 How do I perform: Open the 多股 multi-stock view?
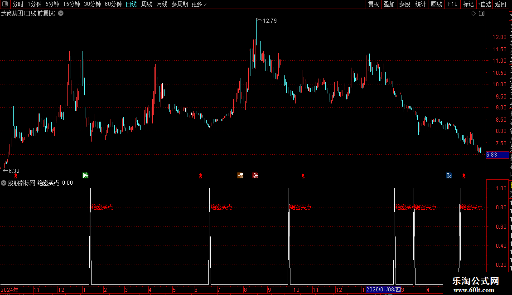[x=405, y=4]
